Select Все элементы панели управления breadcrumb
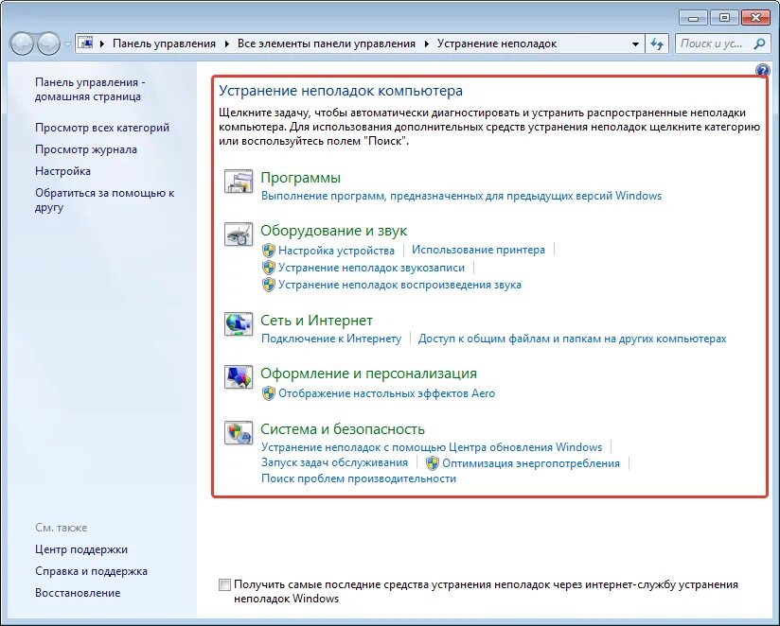This screenshot has width=780, height=626. point(327,43)
